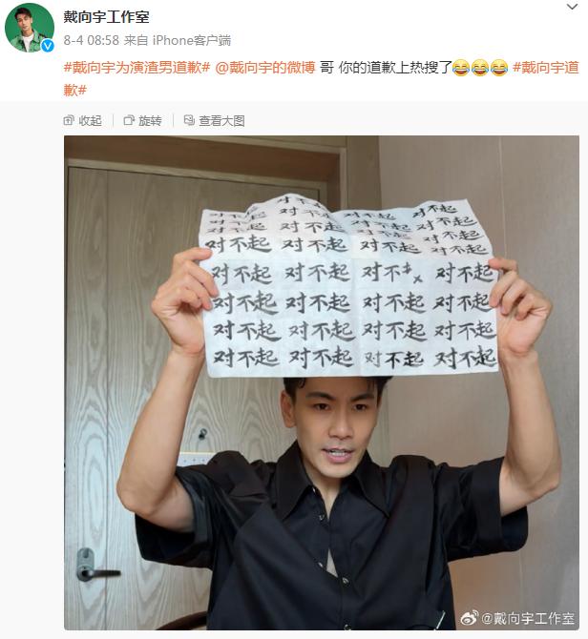Click the third laughing-crying emoji

pos(498,68)
